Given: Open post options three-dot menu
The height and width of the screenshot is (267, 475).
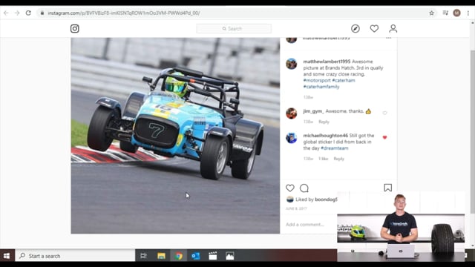Looking at the screenshot, I should tap(388, 38).
